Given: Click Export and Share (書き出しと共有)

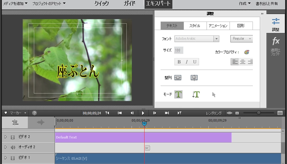Looking at the screenshot, I should 266,3.
